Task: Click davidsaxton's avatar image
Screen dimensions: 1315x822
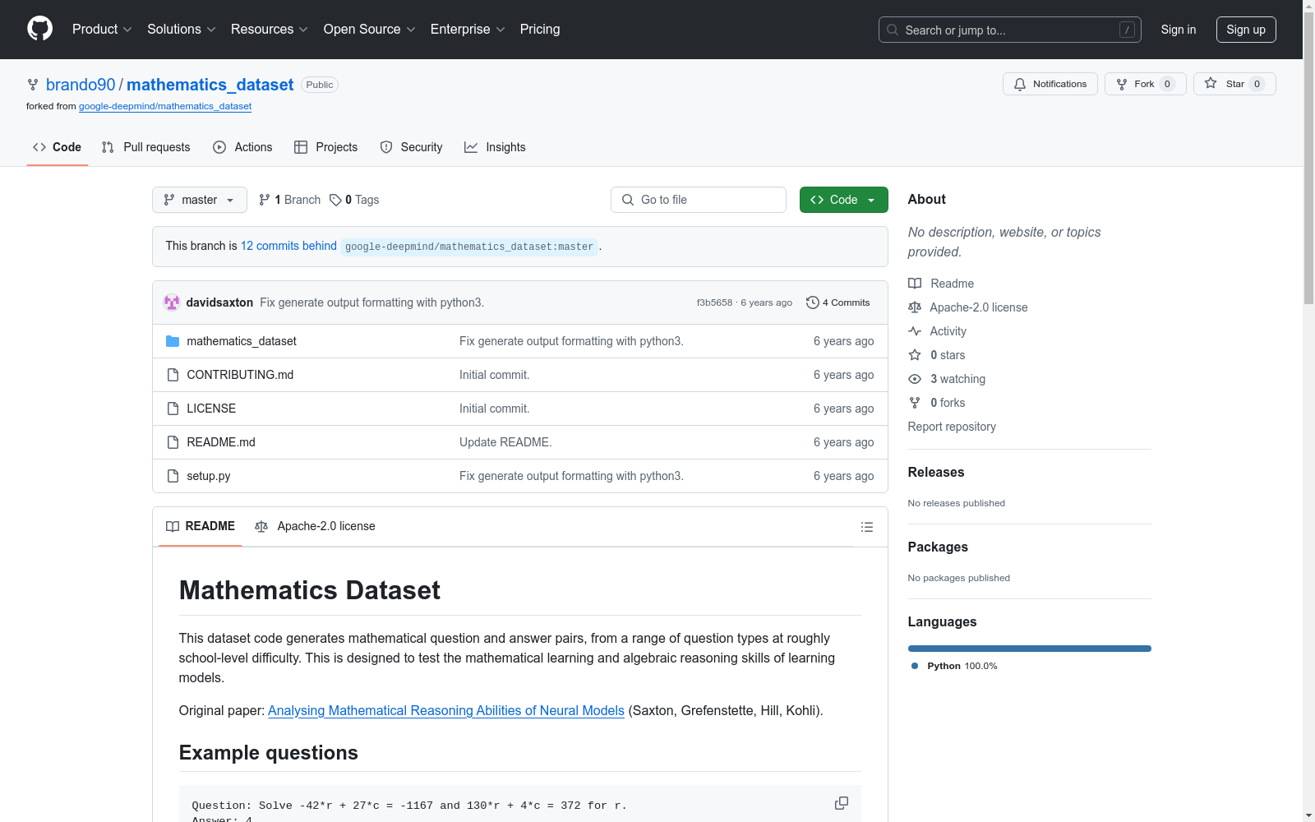Action: tap(172, 302)
